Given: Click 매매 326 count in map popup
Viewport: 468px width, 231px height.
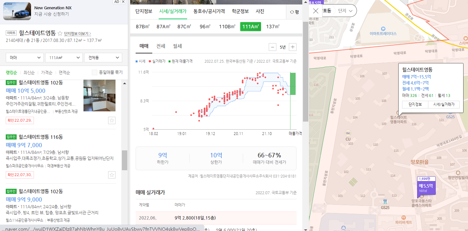Looking at the screenshot, I should click(409, 95).
